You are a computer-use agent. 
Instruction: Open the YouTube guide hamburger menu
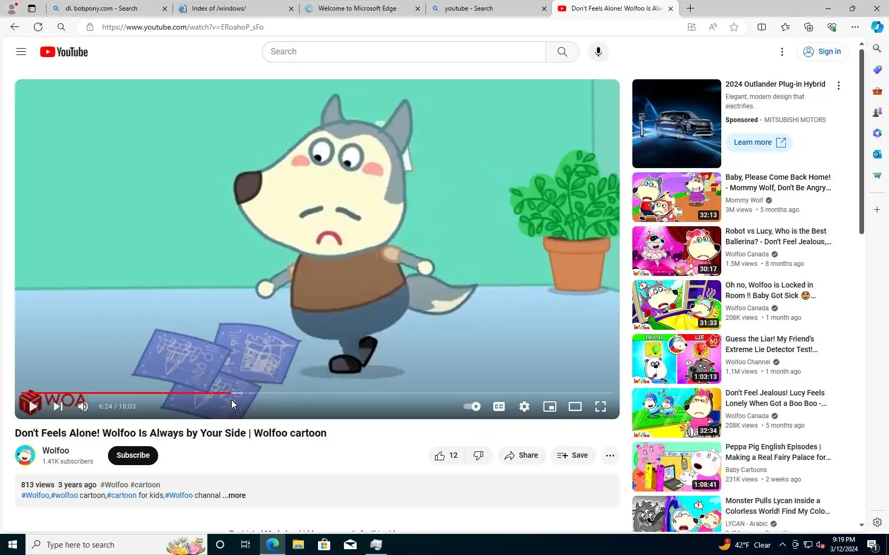[21, 52]
